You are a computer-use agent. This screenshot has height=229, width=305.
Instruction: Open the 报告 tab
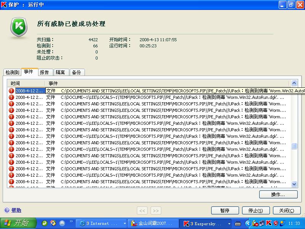click(46, 72)
